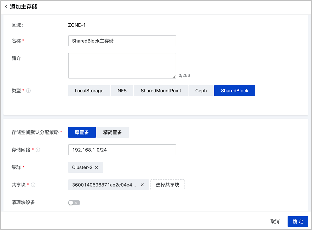Click the back arrow beside 添加主存储
The width and height of the screenshot is (312, 230).
pyautogui.click(x=6, y=7)
